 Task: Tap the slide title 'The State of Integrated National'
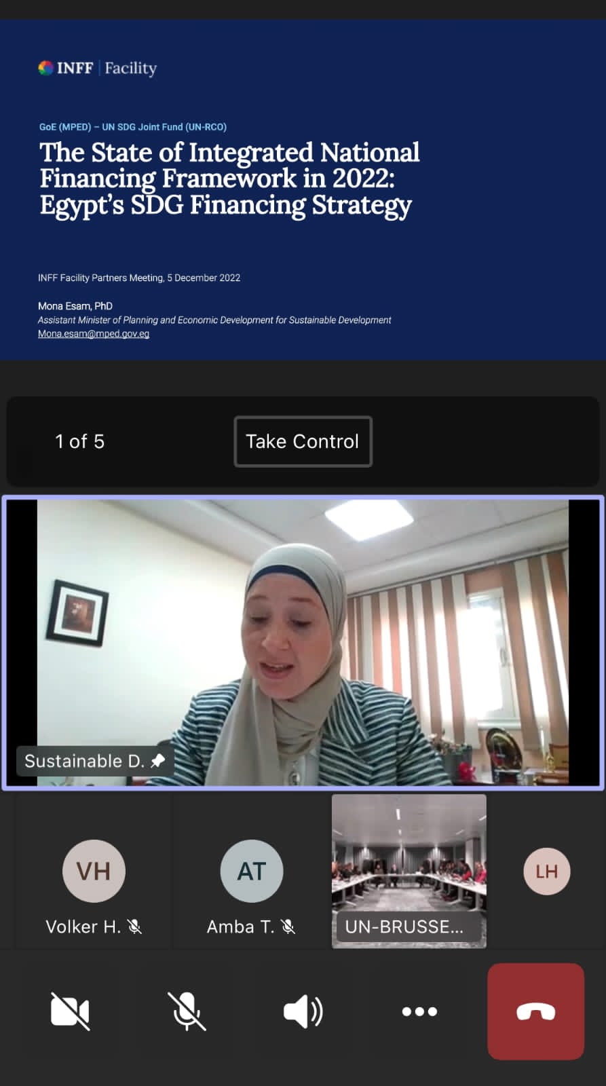229,152
